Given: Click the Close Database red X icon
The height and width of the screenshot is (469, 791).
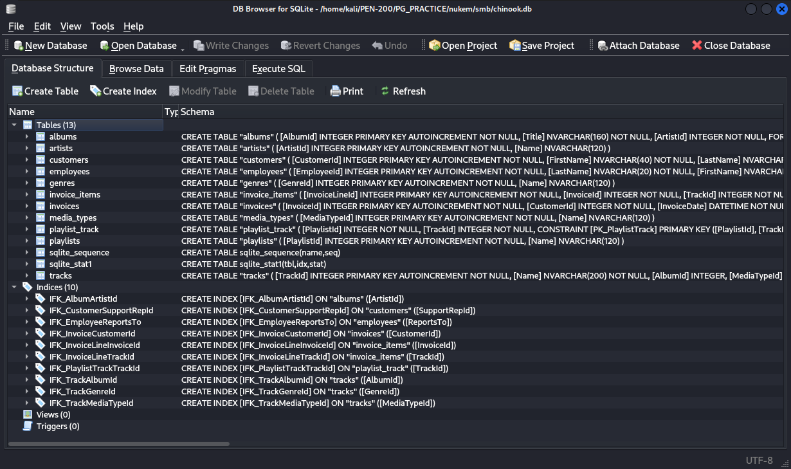Looking at the screenshot, I should pos(697,46).
